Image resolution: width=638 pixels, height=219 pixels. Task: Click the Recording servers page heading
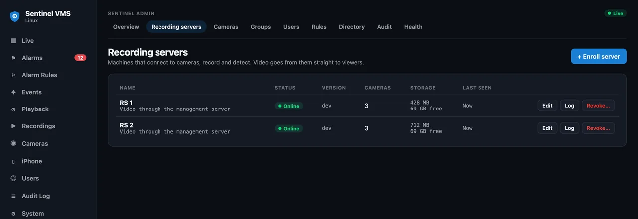(148, 52)
